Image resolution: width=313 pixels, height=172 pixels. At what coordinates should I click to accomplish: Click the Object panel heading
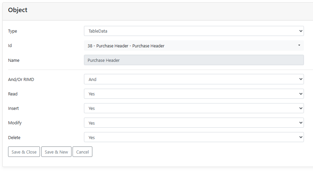coord(18,10)
